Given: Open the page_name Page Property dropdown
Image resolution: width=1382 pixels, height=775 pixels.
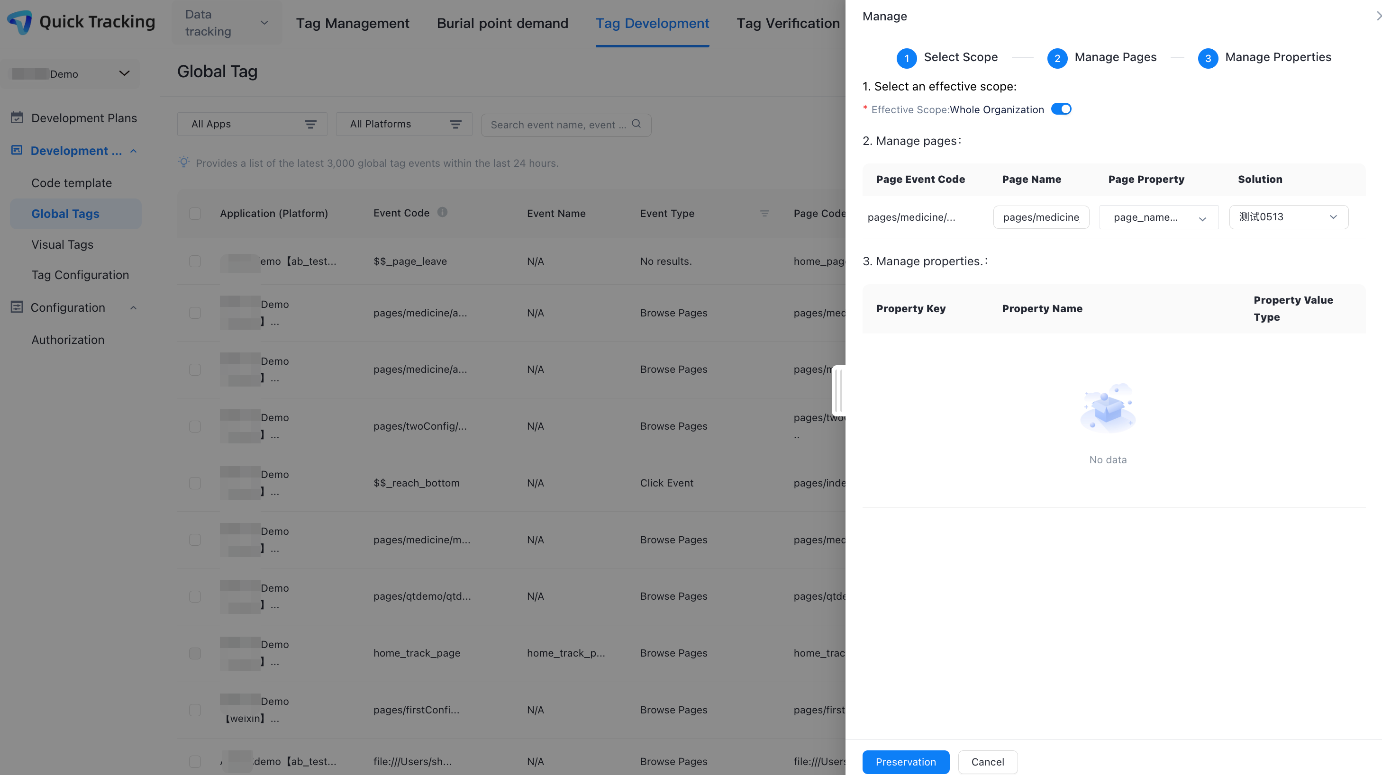Looking at the screenshot, I should [1158, 217].
